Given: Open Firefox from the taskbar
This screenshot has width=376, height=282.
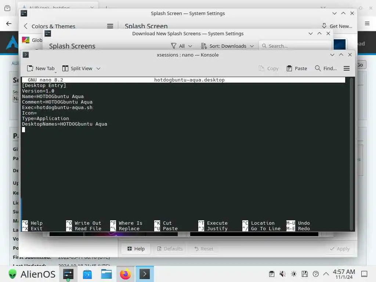Looking at the screenshot, I should coord(126,274).
